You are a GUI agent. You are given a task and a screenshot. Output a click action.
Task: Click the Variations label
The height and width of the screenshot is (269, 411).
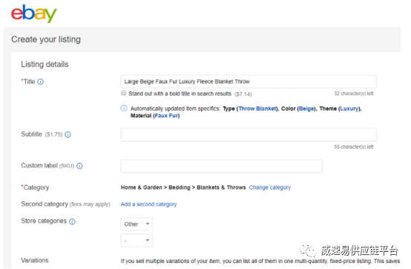pos(35,260)
